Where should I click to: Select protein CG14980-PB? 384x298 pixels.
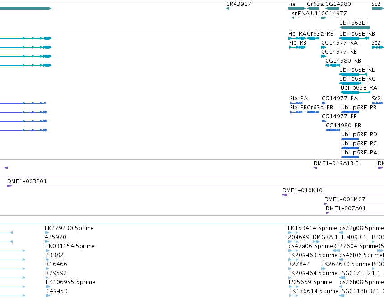[x=333, y=130]
